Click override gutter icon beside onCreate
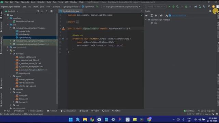This screenshot has width=219, height=123. click(x=63, y=39)
